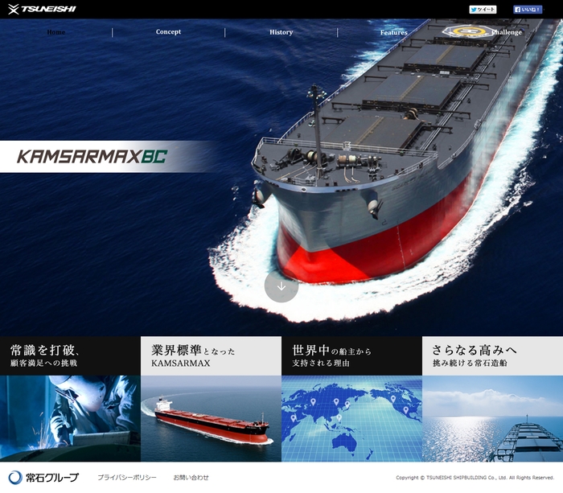
Task: Open the お問い合わせ footer link
Action: coord(191,478)
